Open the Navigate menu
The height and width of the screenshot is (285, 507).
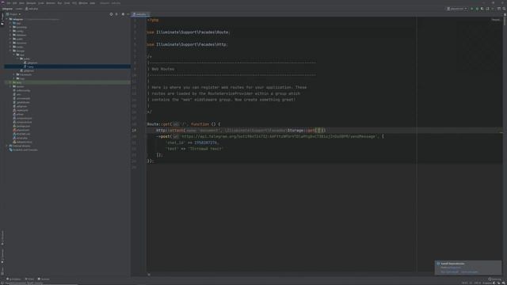pos(32,3)
